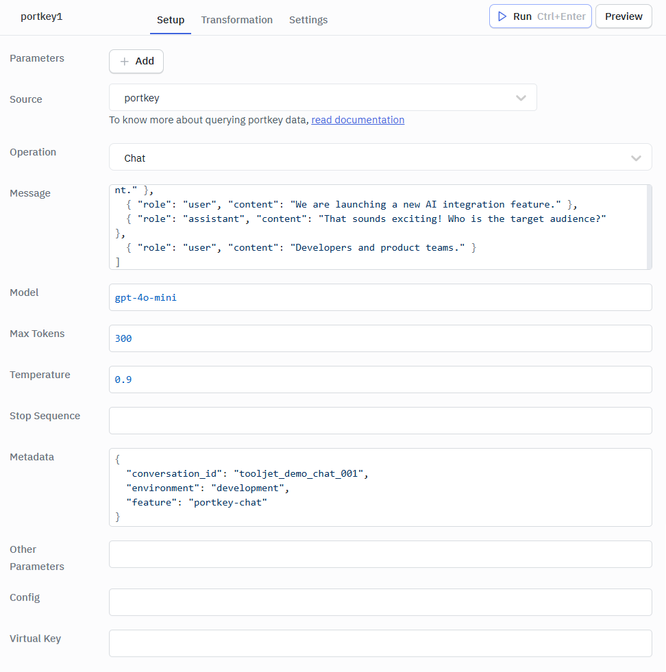
Task: Click the query name portkey1
Action: 42,16
